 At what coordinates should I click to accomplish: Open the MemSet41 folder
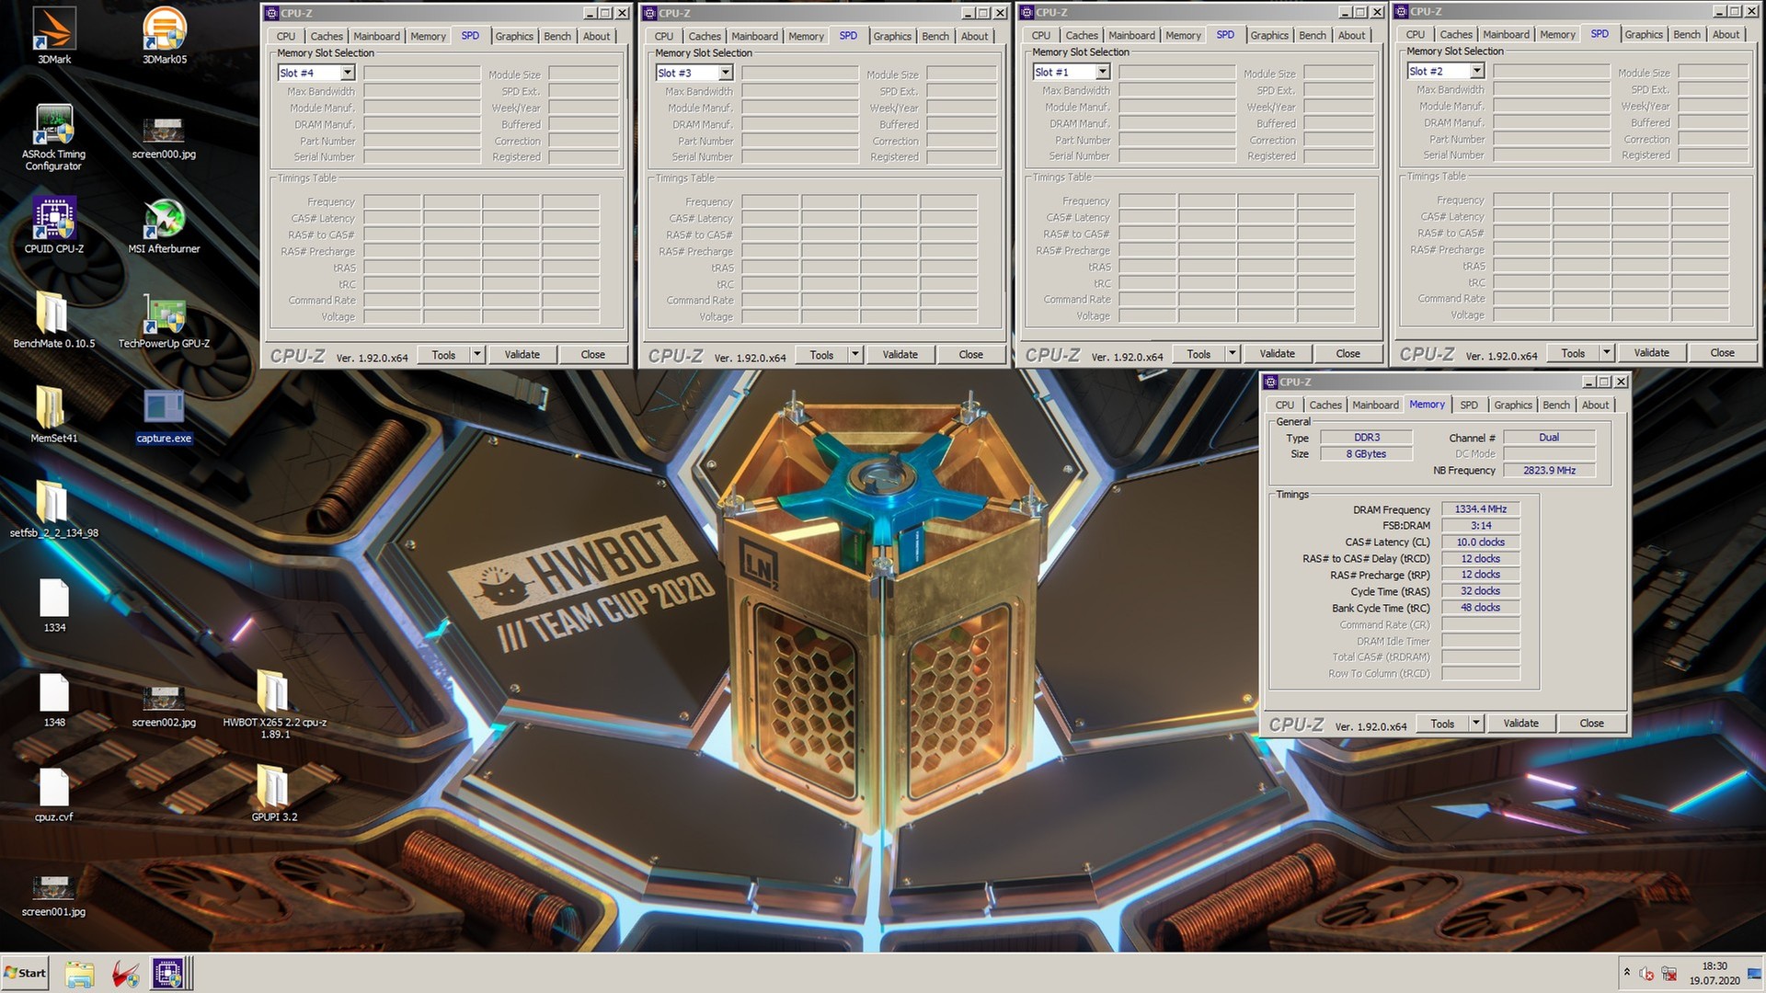tap(54, 414)
